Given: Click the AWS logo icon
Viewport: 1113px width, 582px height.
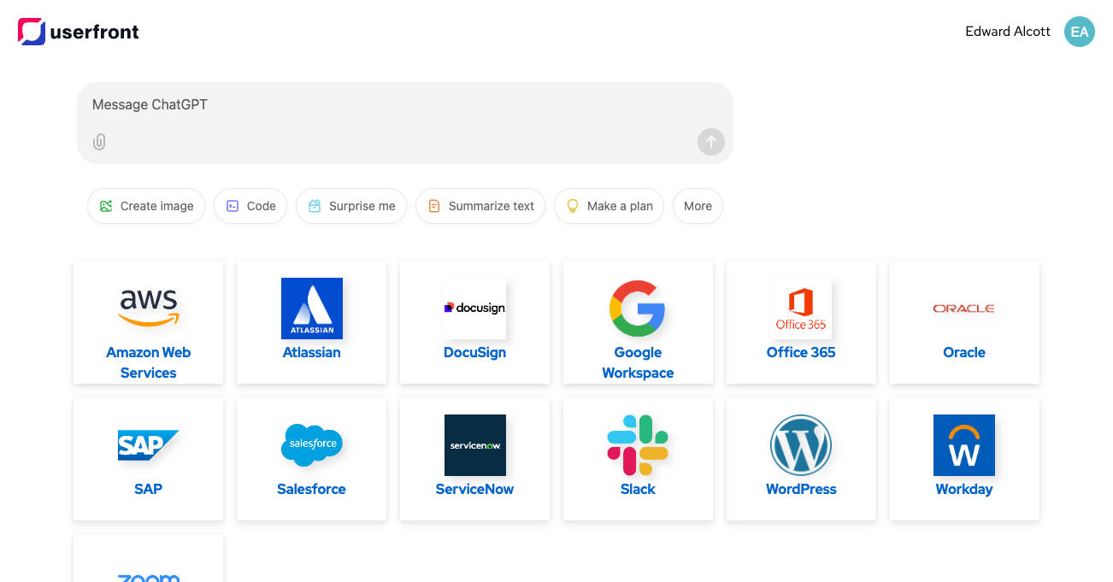Looking at the screenshot, I should [149, 309].
